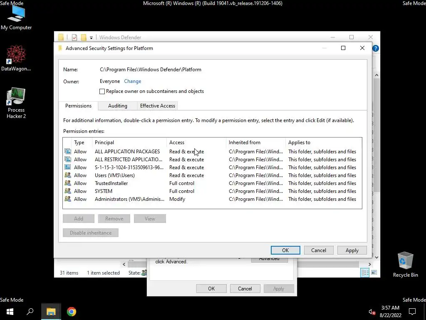Select the S-1-15-3-1024-3153509613 entry

pyautogui.click(x=213, y=167)
